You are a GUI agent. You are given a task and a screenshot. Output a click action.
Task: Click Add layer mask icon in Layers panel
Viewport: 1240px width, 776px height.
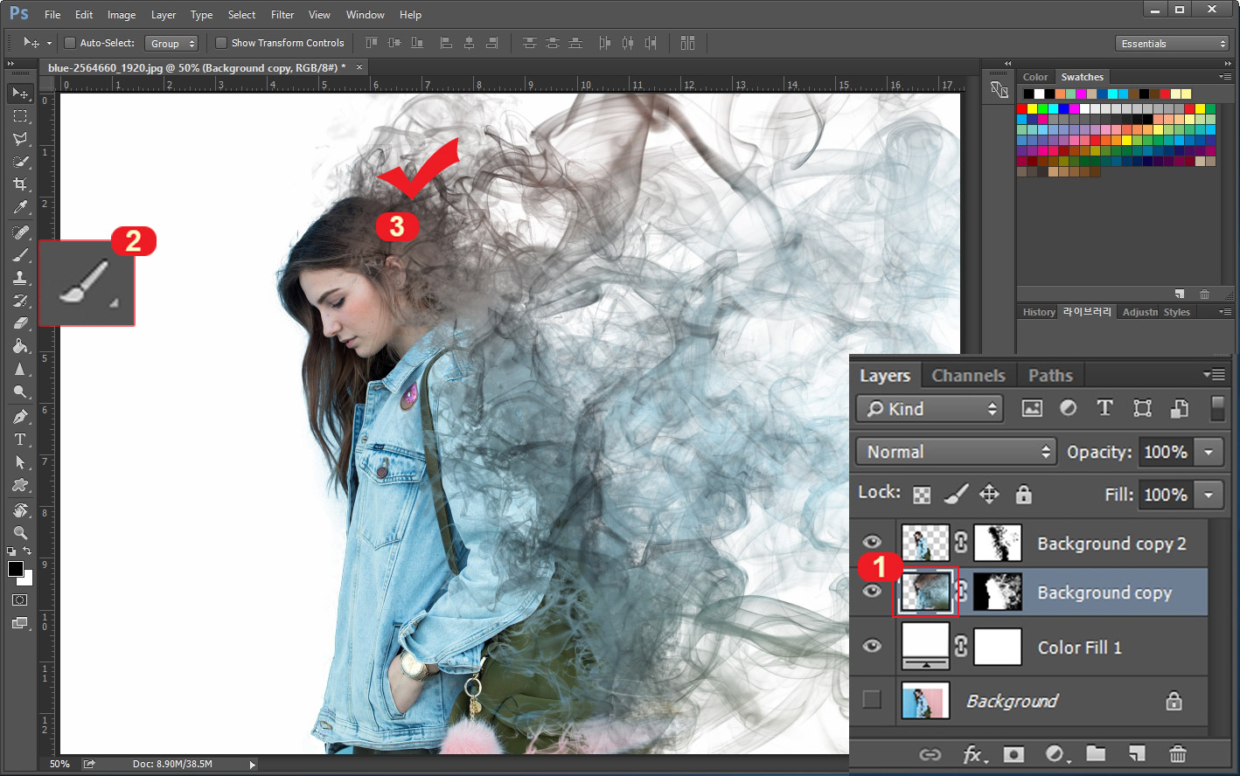point(1014,754)
